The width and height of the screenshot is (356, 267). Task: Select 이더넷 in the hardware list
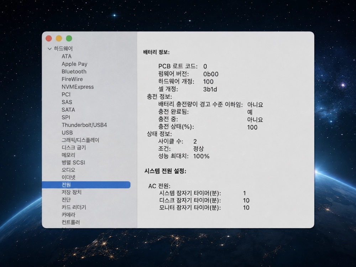pos(68,177)
